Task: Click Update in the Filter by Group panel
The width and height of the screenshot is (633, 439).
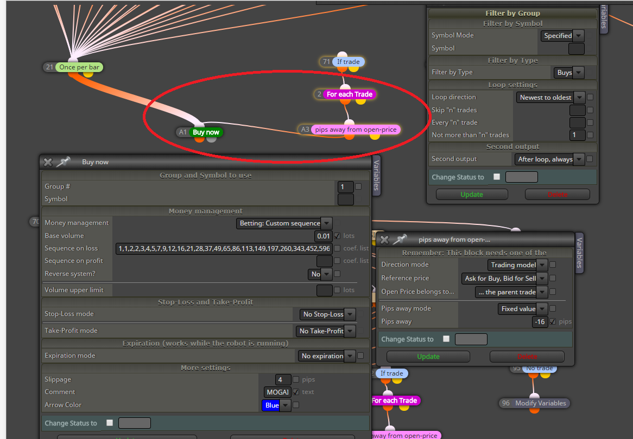Action: tap(472, 195)
